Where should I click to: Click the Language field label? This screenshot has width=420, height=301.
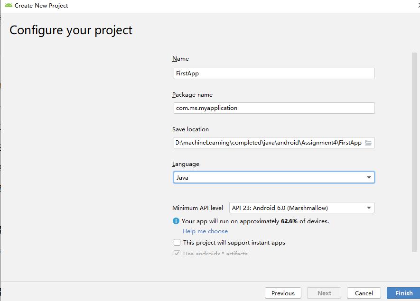point(186,164)
